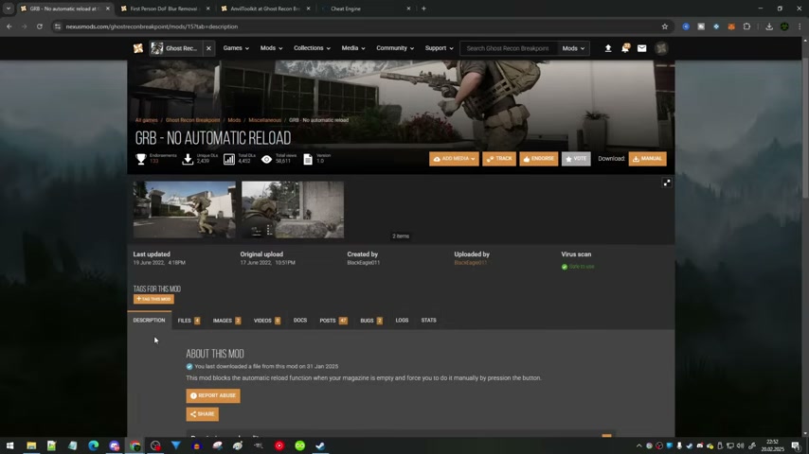Expand the Support menu
809x454 pixels.
coord(439,48)
